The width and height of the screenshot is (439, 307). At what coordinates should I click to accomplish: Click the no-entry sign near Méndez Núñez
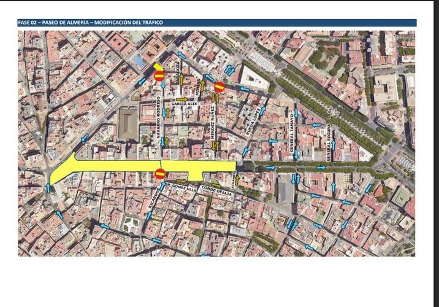[x=219, y=87]
